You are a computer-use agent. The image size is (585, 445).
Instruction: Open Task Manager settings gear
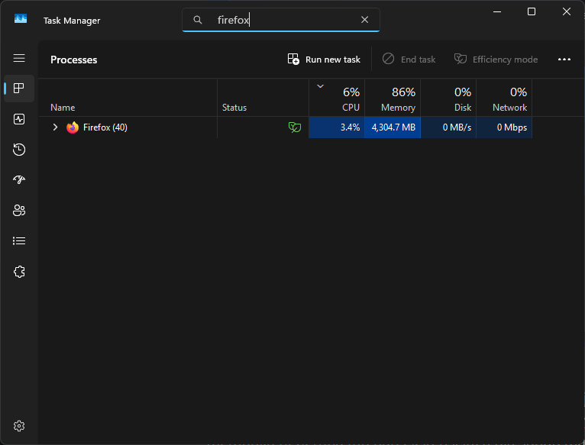pos(19,425)
